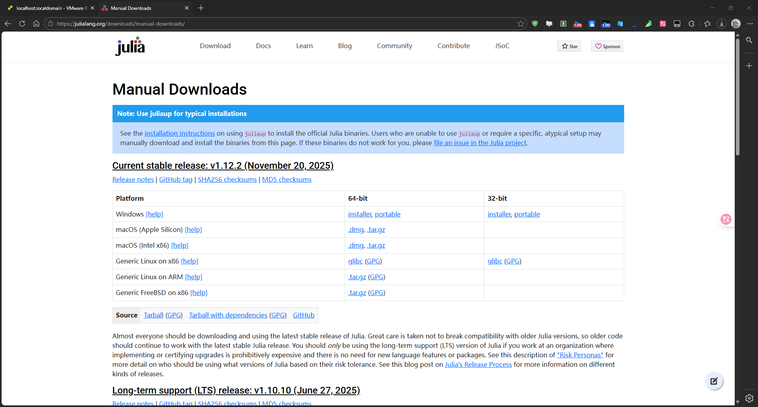Open the user profile avatar menu
Viewport: 758px width, 407px height.
coord(736,24)
